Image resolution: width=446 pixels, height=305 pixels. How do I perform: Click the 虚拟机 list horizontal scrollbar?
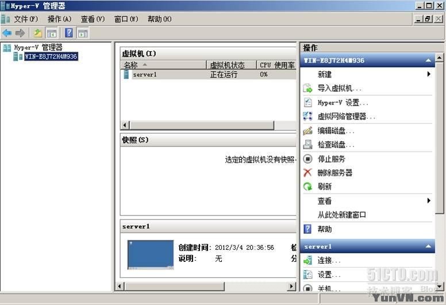(202, 125)
